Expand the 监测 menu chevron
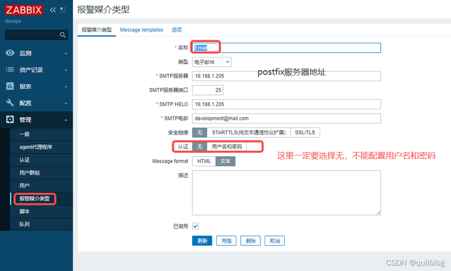This screenshot has height=271, width=451. [x=66, y=53]
